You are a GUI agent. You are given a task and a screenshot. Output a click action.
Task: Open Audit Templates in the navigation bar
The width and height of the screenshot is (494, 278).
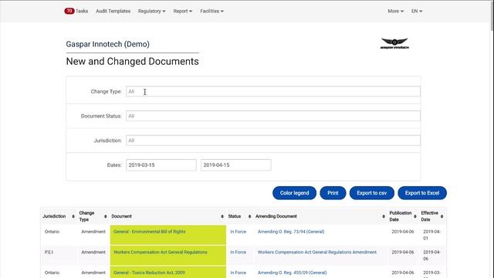click(113, 11)
